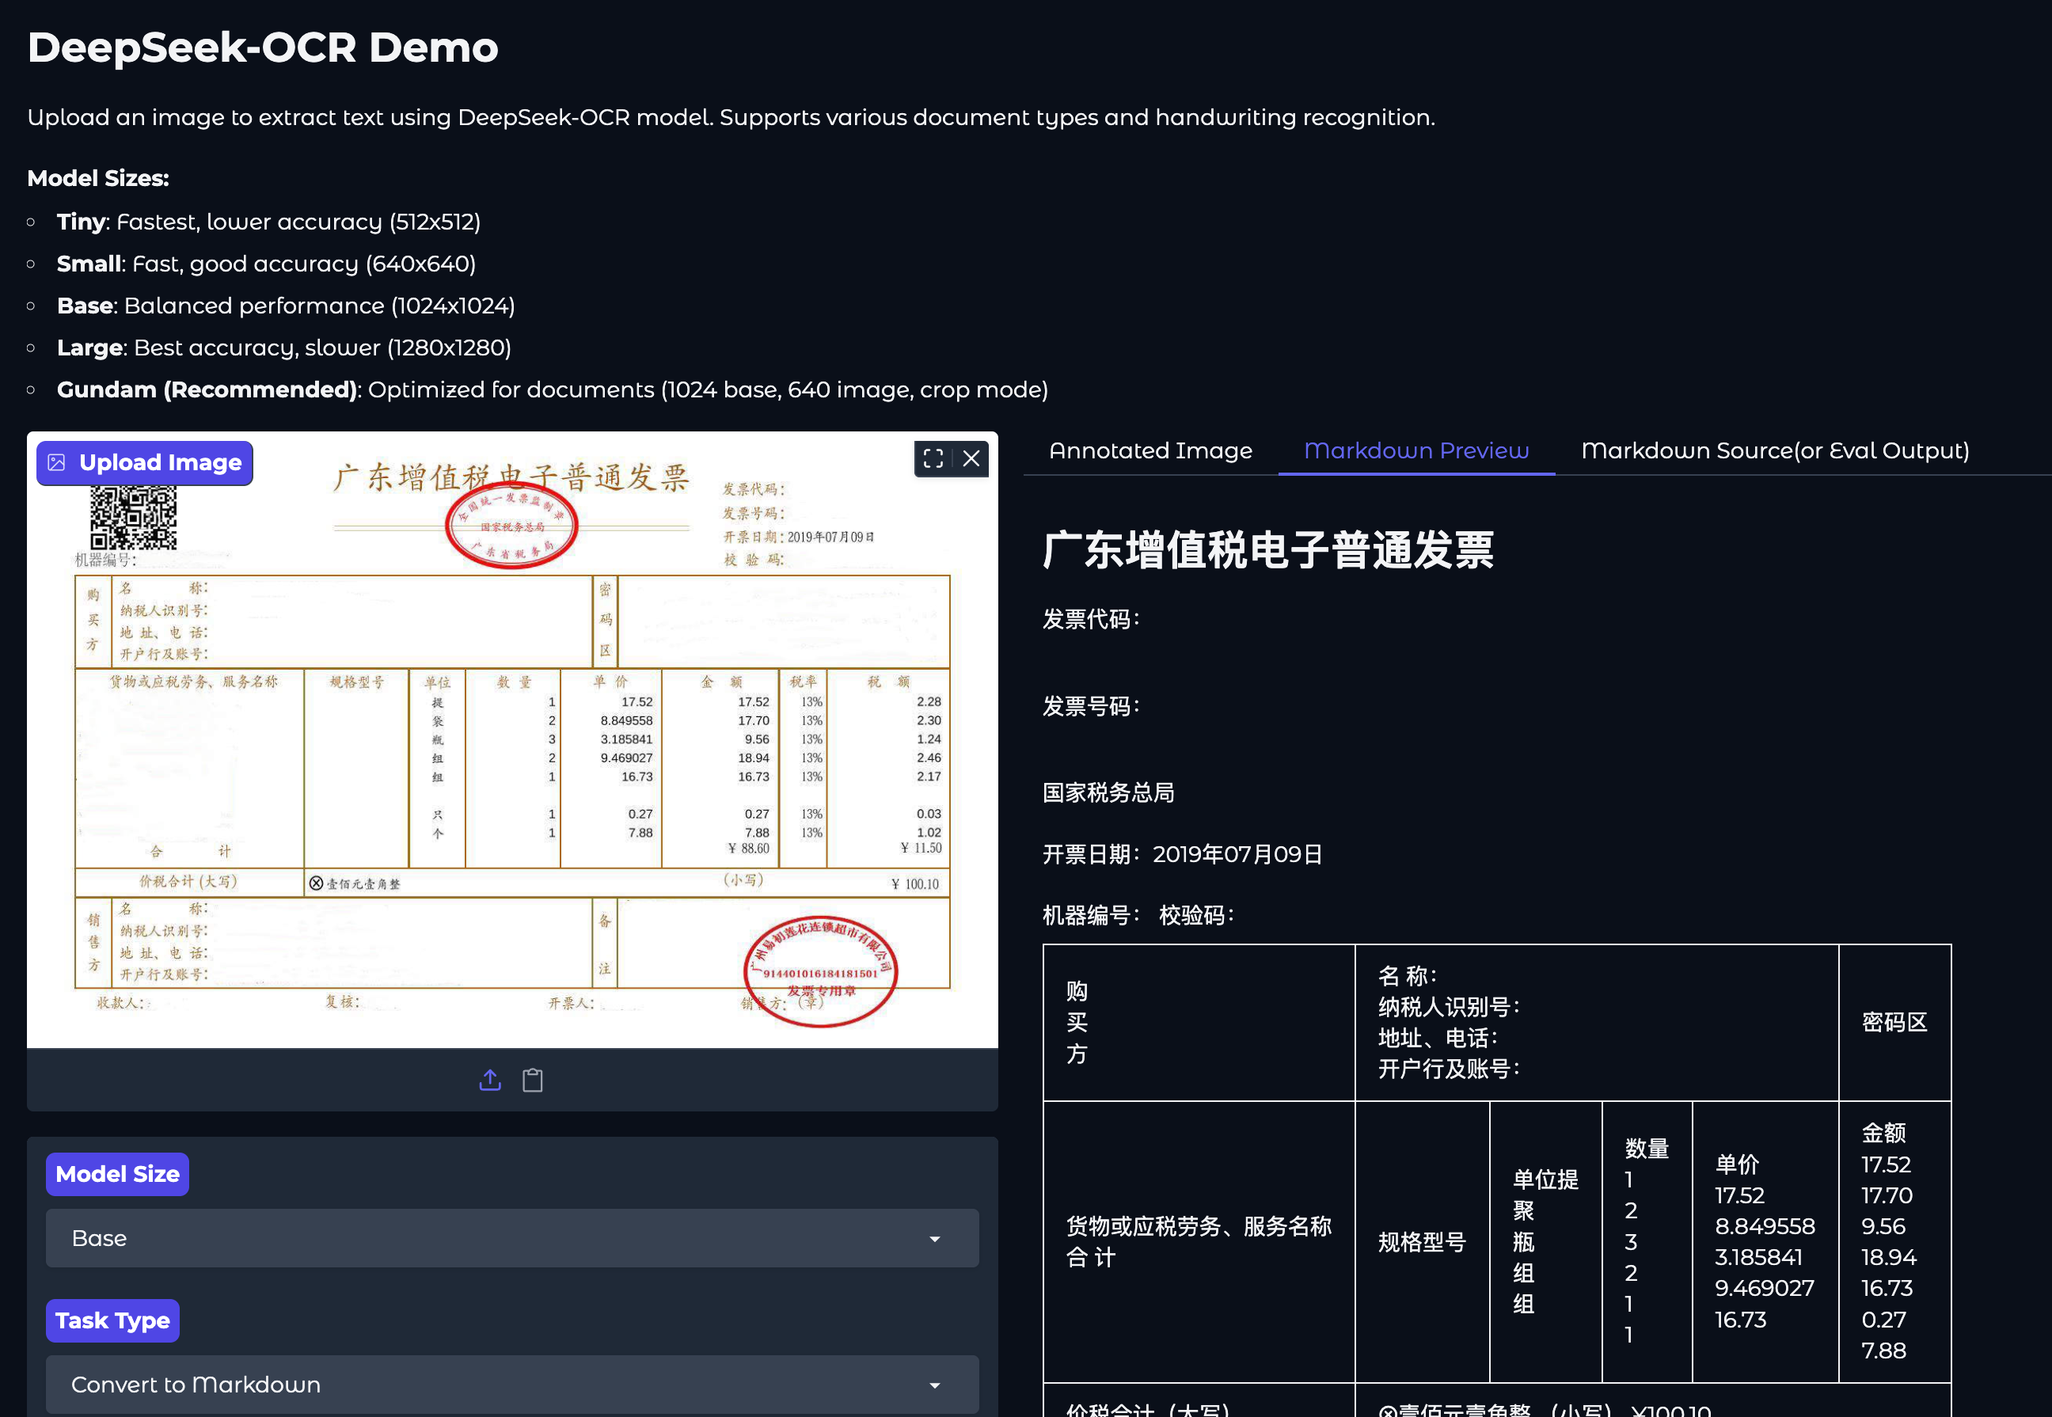
Task: Click the Task Type label
Action: (112, 1320)
